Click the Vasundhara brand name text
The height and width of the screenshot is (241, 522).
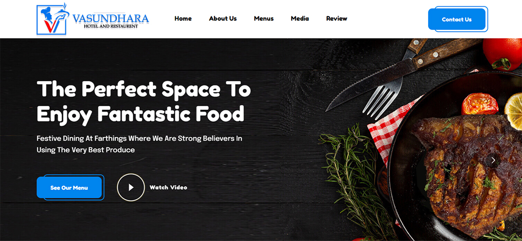pyautogui.click(x=110, y=18)
